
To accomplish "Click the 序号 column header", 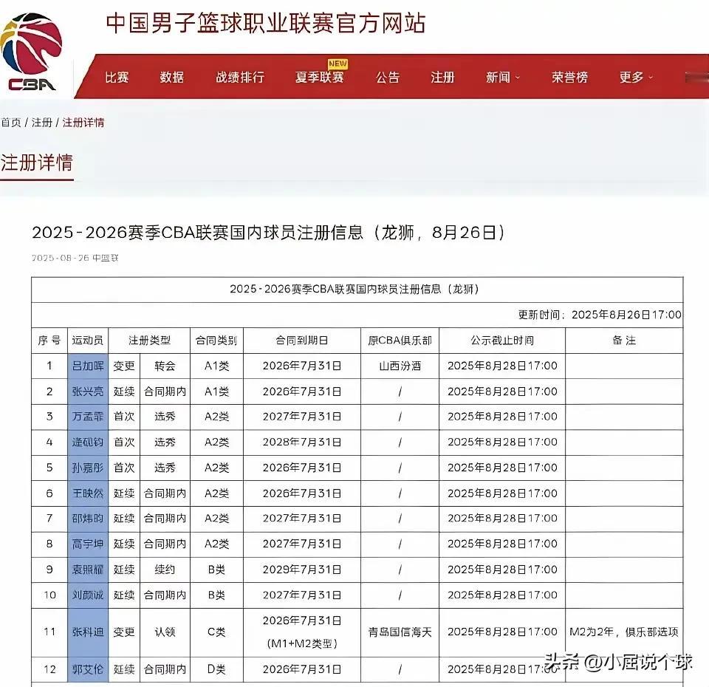I will pos(49,341).
